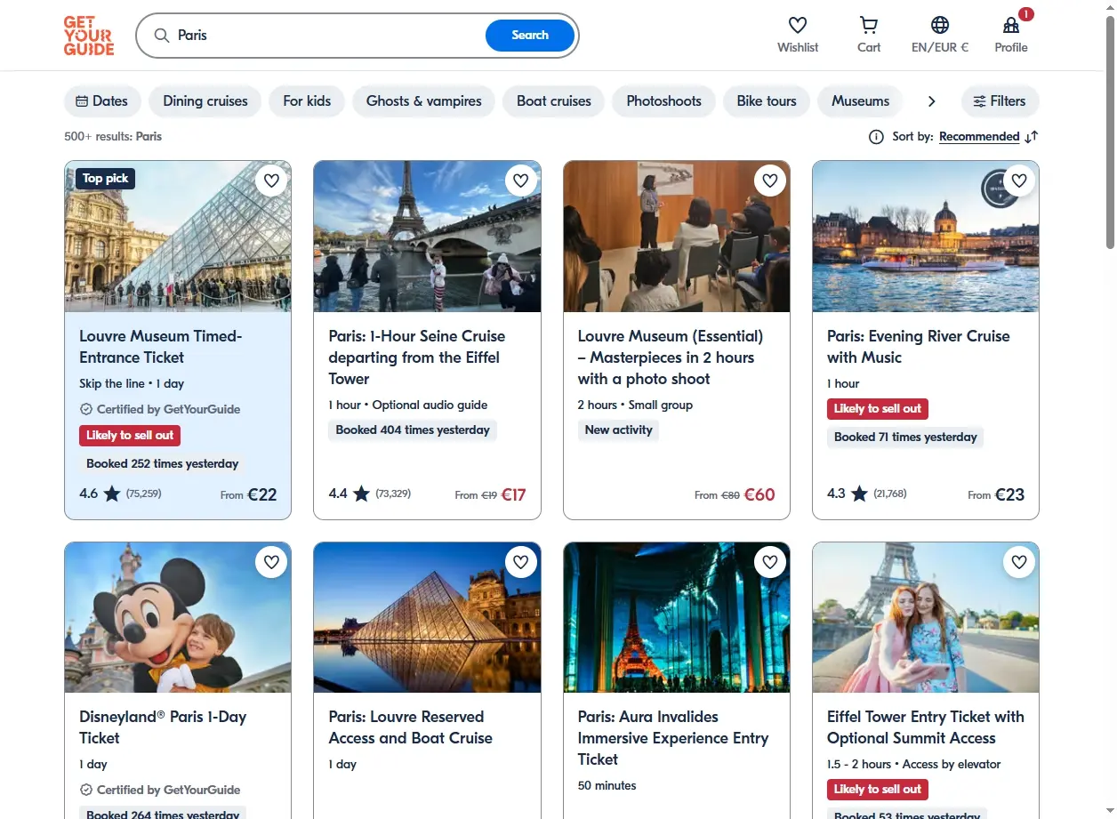Open the shopping Cart icon
This screenshot has height=819, width=1117.
(869, 25)
